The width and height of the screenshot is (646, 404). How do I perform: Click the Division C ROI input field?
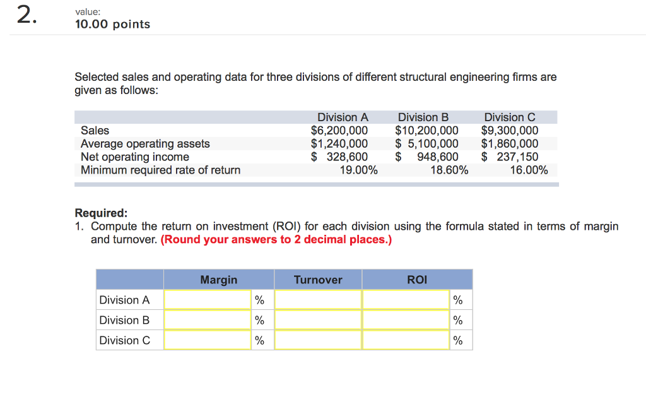pyautogui.click(x=406, y=340)
